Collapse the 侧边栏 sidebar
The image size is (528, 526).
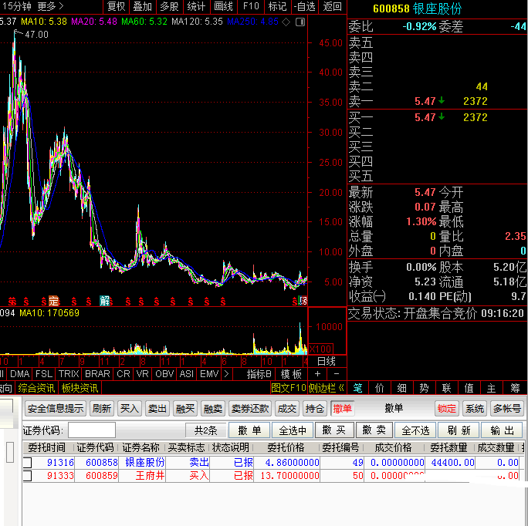327,388
